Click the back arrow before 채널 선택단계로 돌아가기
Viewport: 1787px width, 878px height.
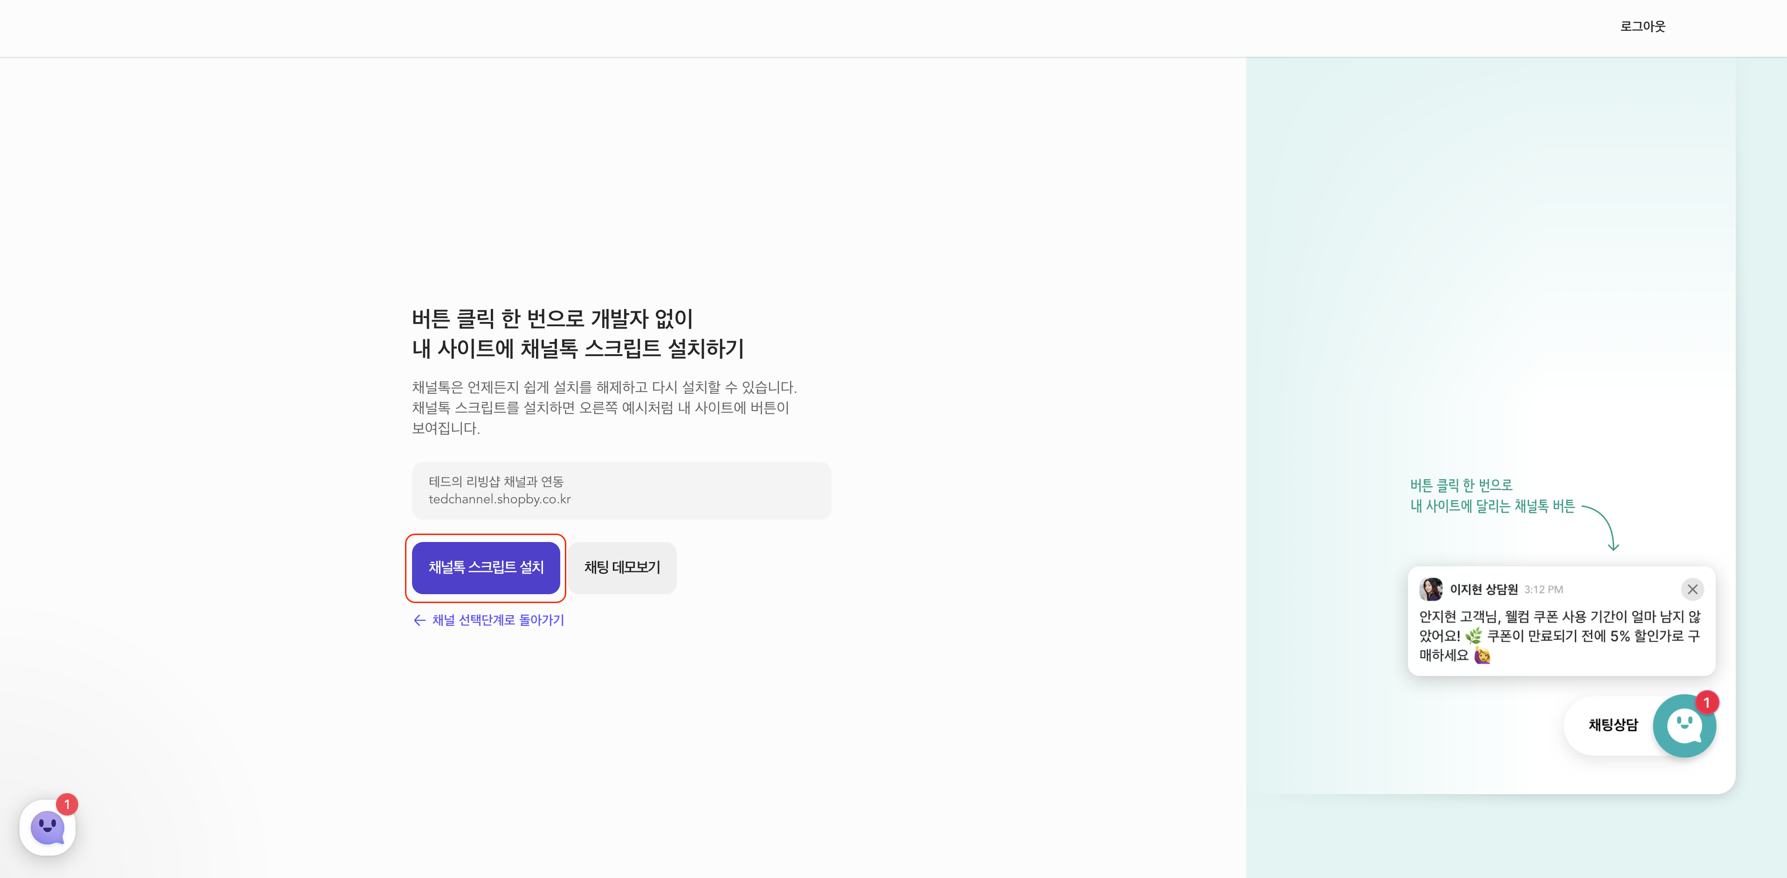pos(419,620)
